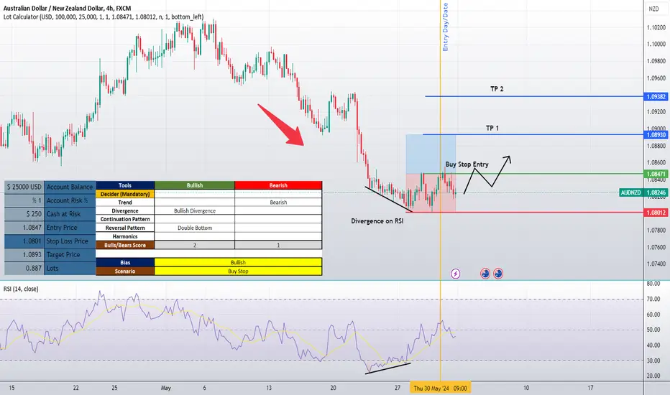The image size is (670, 395).
Task: Click the Double Bottom table cell
Action: tap(195, 228)
